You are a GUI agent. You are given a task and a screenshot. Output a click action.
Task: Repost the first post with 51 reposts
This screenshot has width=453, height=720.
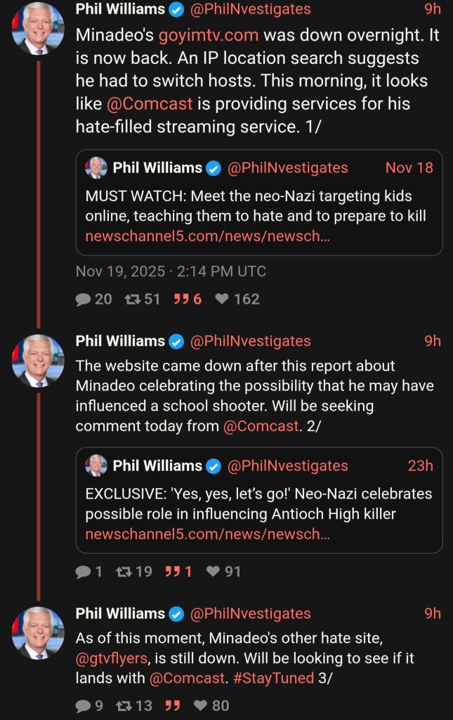[x=132, y=300]
